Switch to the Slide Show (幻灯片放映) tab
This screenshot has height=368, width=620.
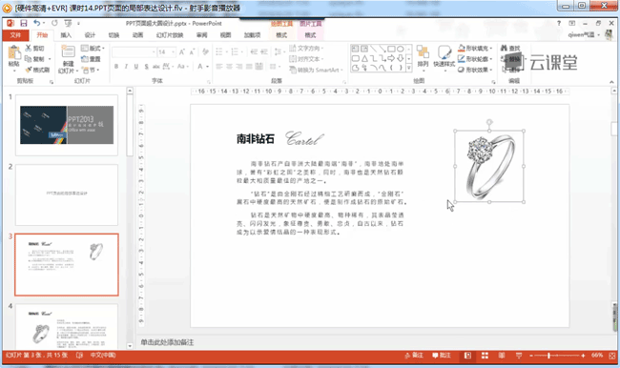point(170,35)
